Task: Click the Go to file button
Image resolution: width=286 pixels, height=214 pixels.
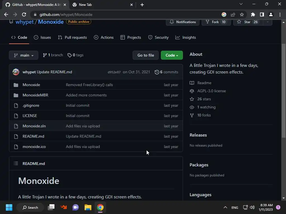Action: tap(146, 55)
